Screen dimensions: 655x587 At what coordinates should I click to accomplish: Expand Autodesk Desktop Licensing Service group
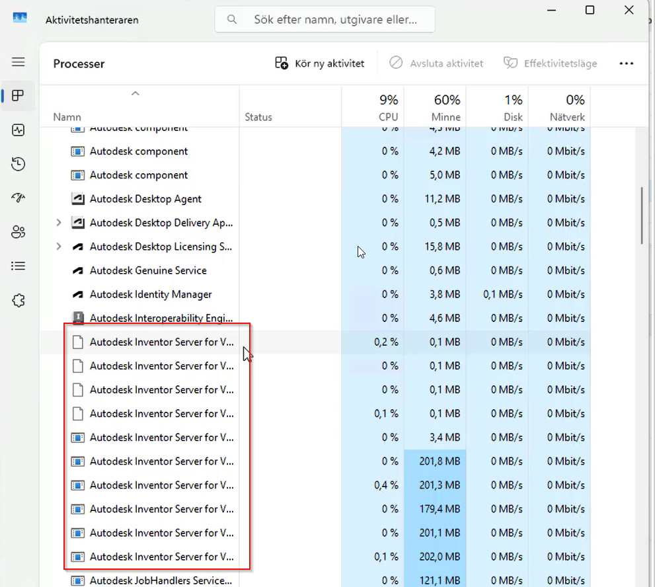[59, 247]
